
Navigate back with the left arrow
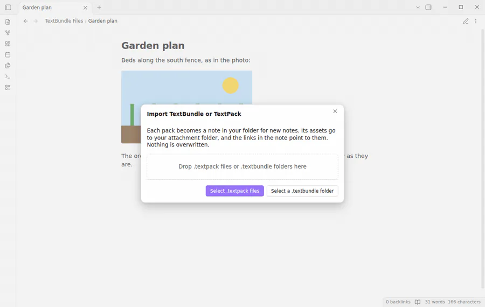click(26, 21)
